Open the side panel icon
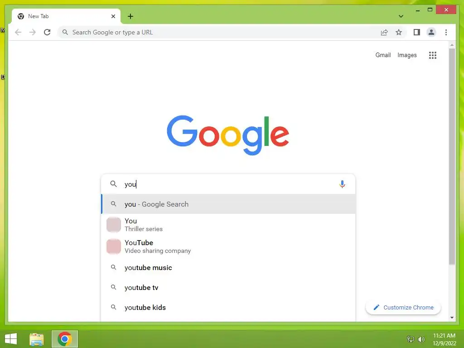Screen dimensions: 464x348 click(417, 32)
